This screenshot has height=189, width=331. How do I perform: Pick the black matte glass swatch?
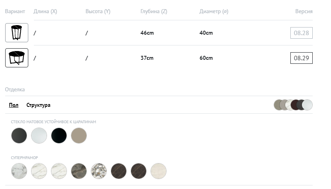tap(59, 136)
